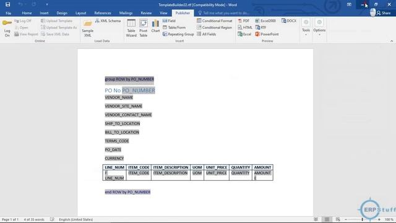Viewport: 396px width, 223px height.
Task: Click the spelling proofing status icon
Action: tap(52, 219)
